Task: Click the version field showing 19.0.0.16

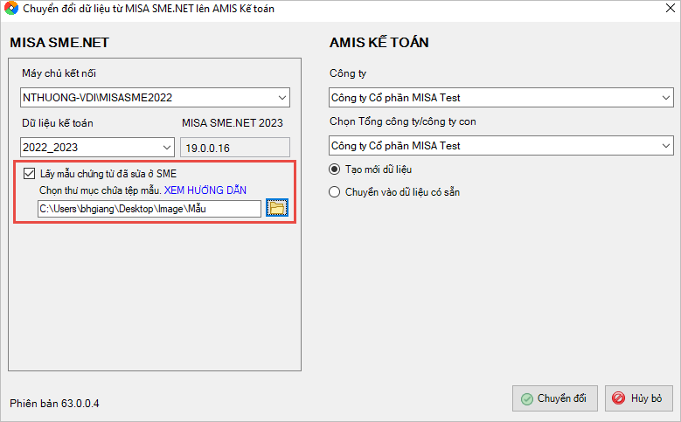Action: [x=235, y=148]
